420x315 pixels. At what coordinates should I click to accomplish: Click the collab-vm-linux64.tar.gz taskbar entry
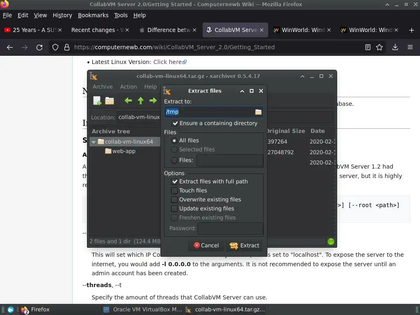225,310
